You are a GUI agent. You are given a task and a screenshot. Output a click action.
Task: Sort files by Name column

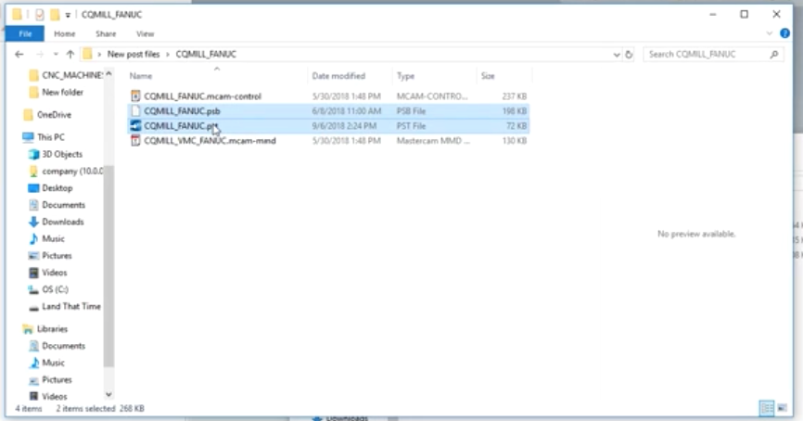(x=140, y=76)
